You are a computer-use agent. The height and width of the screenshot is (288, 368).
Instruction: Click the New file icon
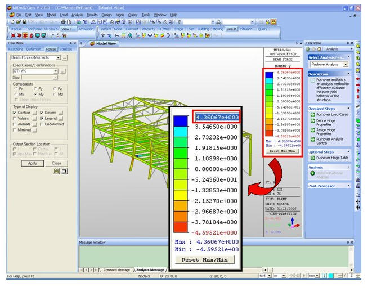coord(12,22)
